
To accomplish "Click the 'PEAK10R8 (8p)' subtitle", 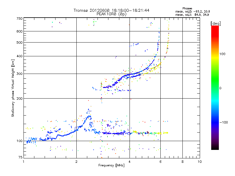I will (111, 14).
